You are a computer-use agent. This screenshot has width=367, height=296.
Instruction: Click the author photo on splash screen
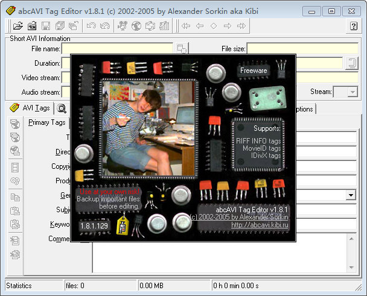pyautogui.click(x=148, y=128)
